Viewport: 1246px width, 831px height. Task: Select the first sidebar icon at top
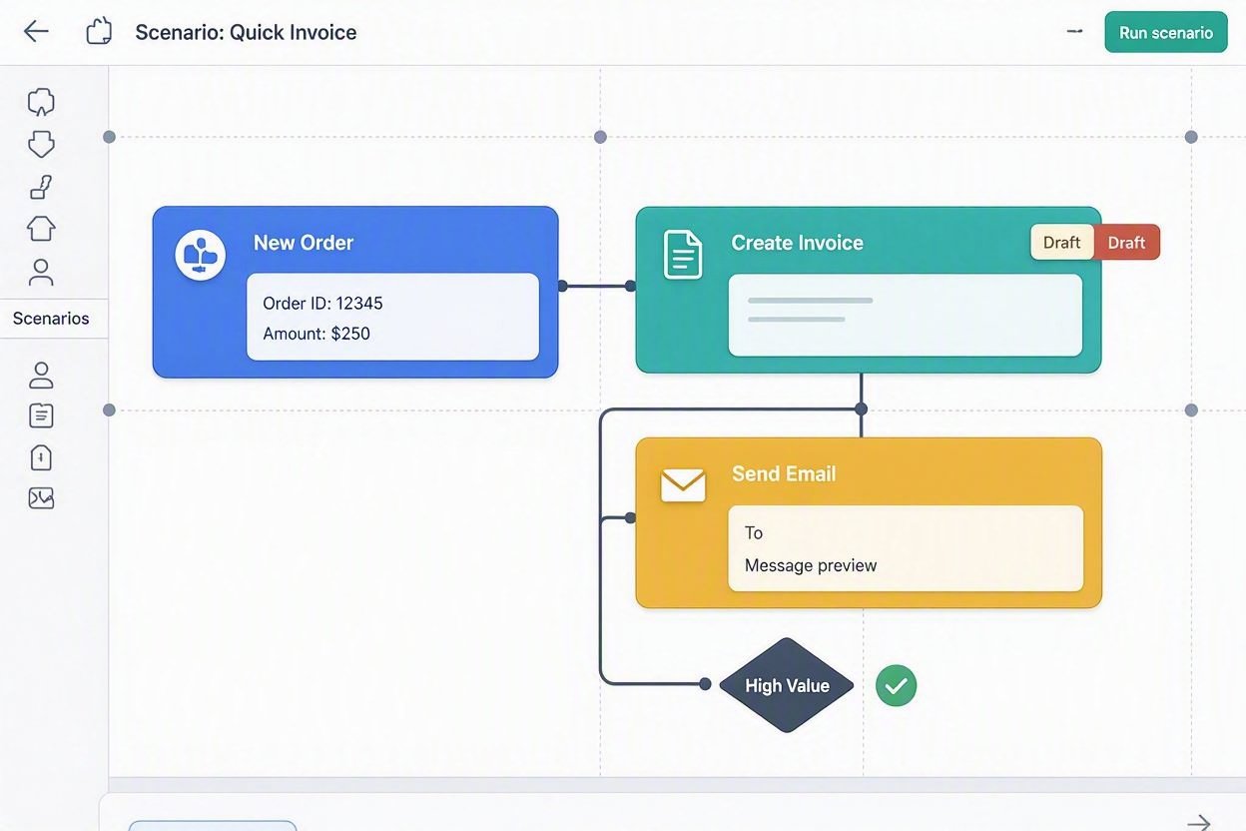pyautogui.click(x=41, y=102)
